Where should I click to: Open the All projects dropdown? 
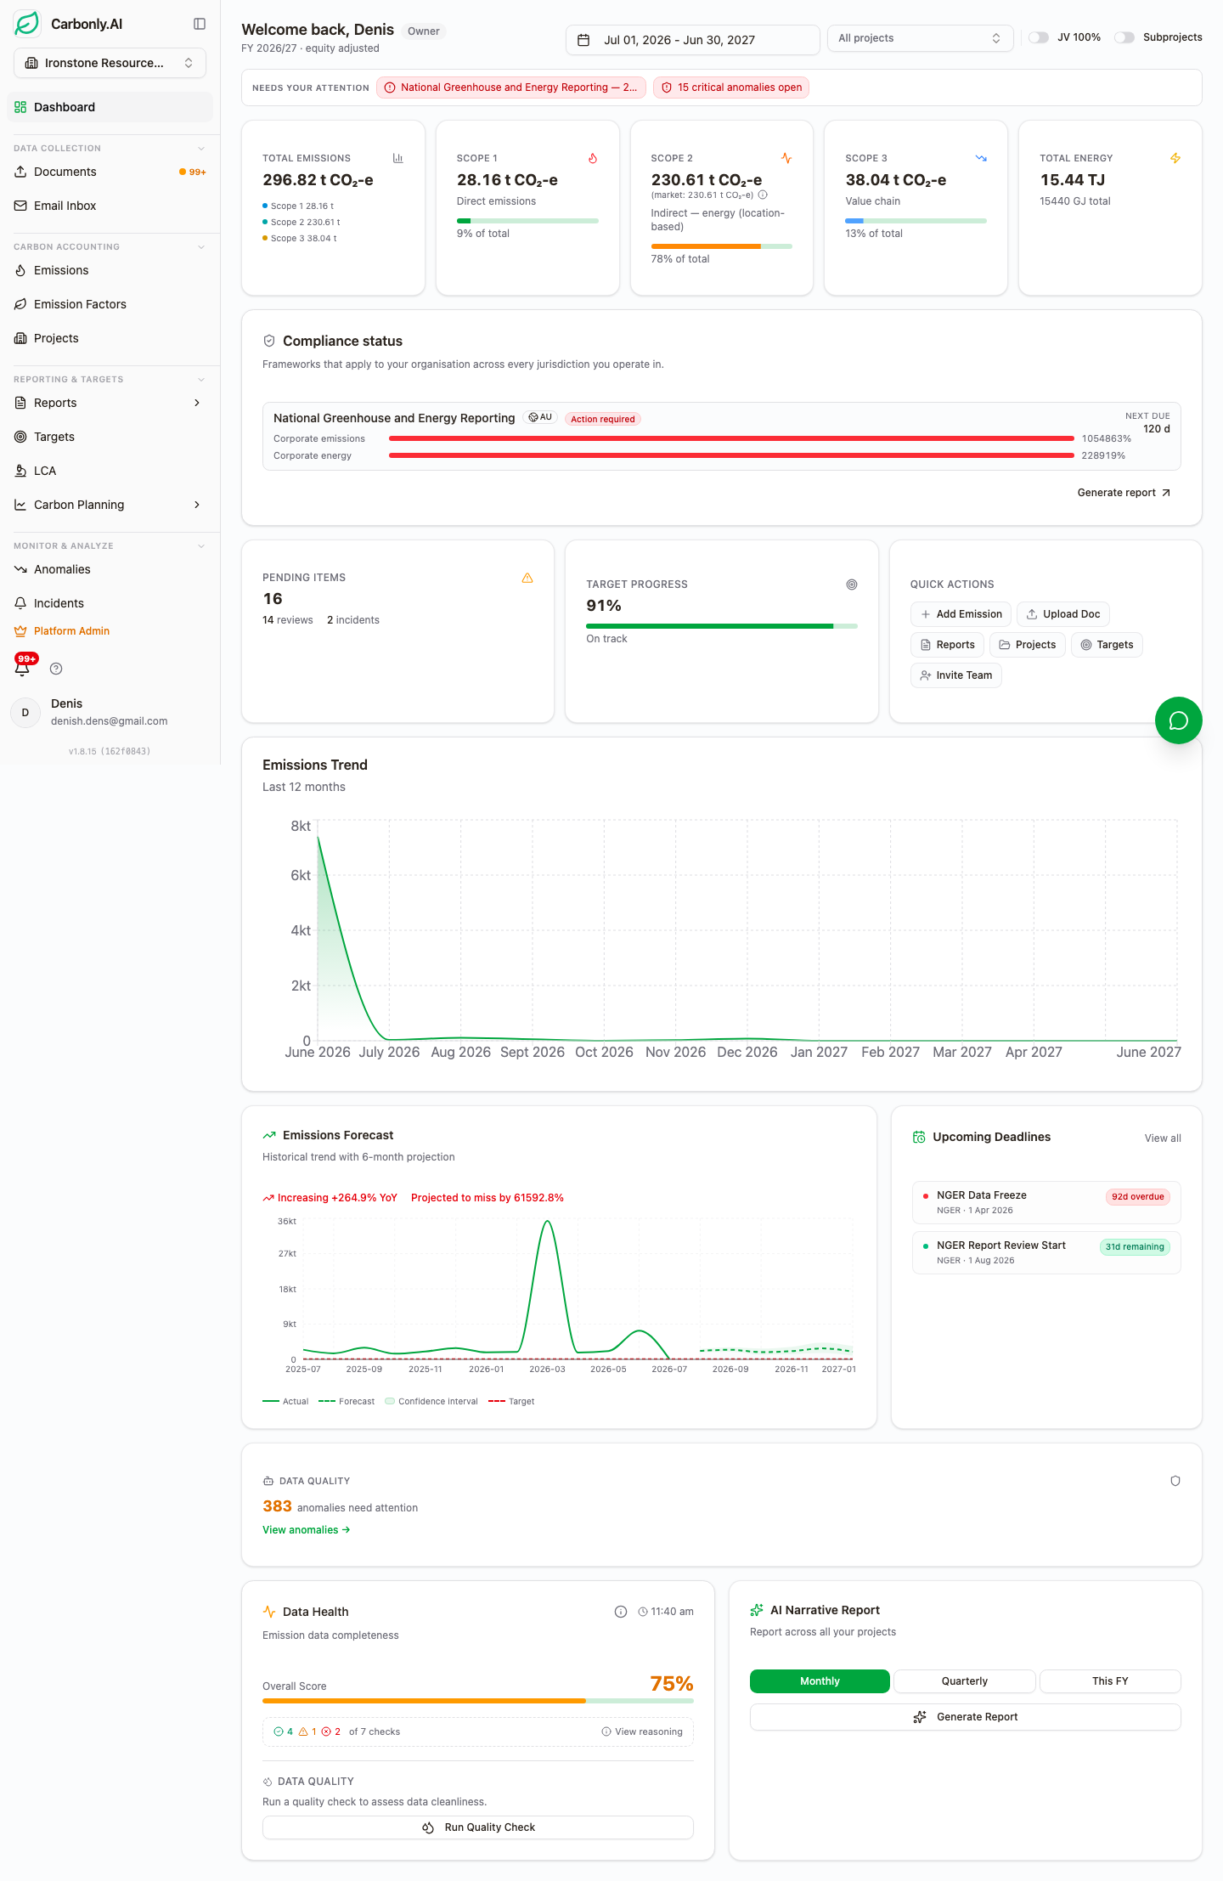pyautogui.click(x=920, y=38)
